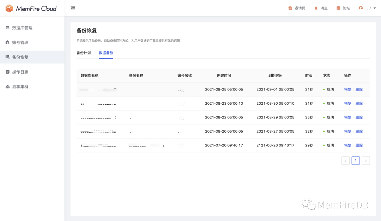Viewport: 381px width, 221px height.
Task: Click the user avatar icon
Action: pyautogui.click(x=361, y=8)
